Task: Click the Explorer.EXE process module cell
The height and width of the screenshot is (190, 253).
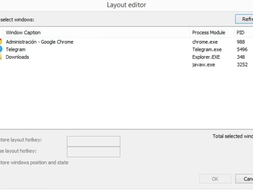Action: pos(206,57)
